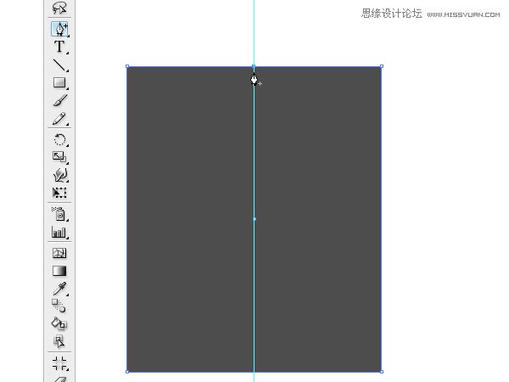Select the Rotate tool
509x382 pixels.
(59, 140)
